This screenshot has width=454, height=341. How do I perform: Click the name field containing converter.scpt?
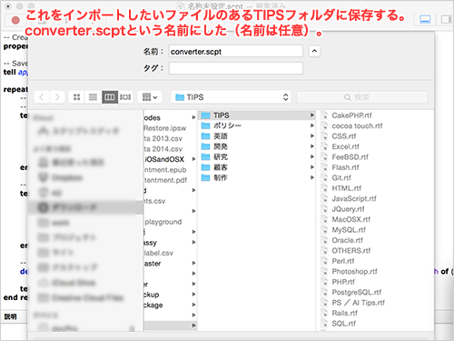tap(236, 51)
